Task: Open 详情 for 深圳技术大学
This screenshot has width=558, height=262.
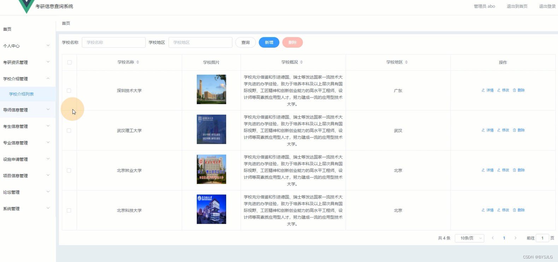Action: [488, 90]
